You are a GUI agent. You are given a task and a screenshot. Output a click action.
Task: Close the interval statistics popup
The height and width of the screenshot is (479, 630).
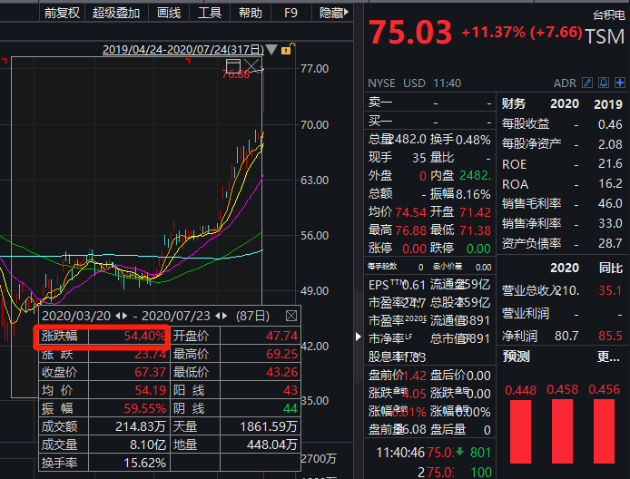pos(291,316)
